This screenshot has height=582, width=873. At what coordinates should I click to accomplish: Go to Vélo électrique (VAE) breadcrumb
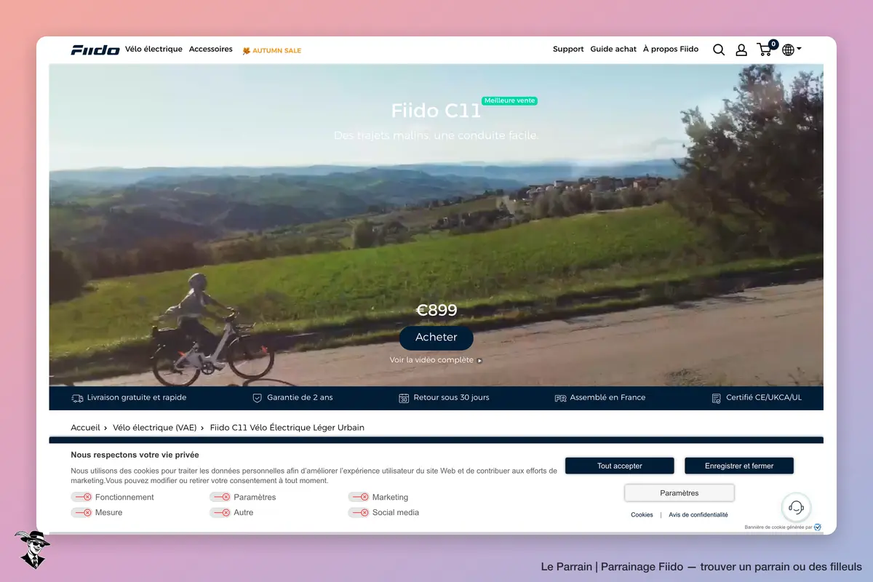154,428
